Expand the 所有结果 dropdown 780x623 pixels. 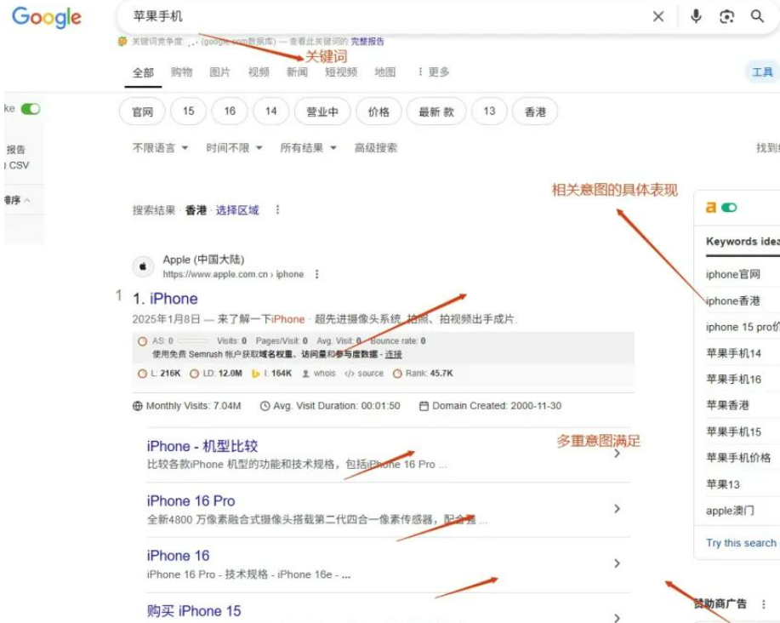click(309, 148)
